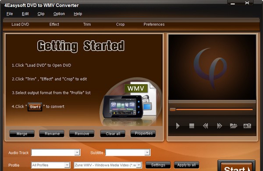Close the converter window
The image size is (263, 171).
(247, 3)
